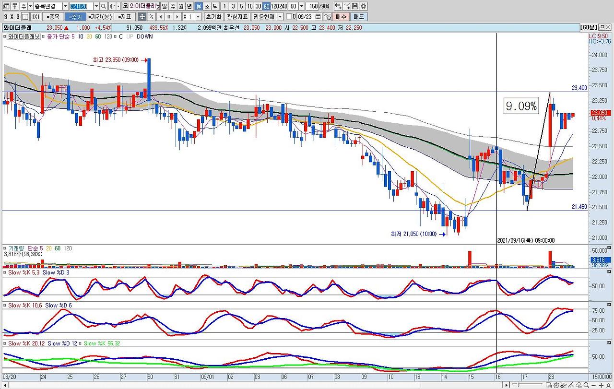Click the add line indicator icon
Screen dimensions: 614x389
pos(346,6)
